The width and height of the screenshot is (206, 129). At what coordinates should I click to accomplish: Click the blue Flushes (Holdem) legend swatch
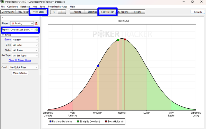[x=50, y=121]
